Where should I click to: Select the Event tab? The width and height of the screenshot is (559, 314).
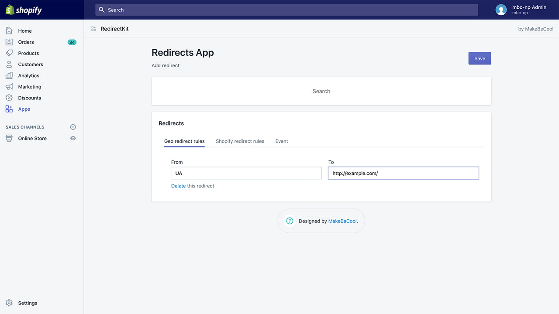click(x=282, y=141)
